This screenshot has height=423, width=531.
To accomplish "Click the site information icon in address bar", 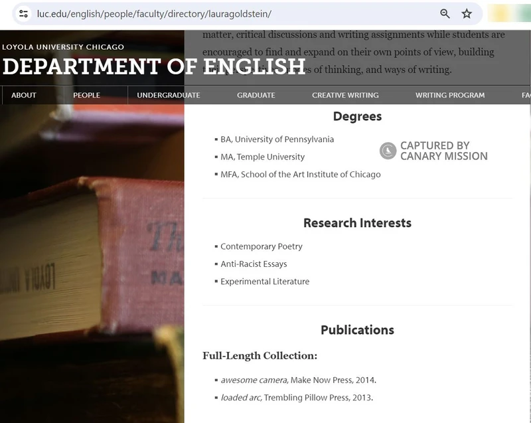I will click(x=23, y=14).
